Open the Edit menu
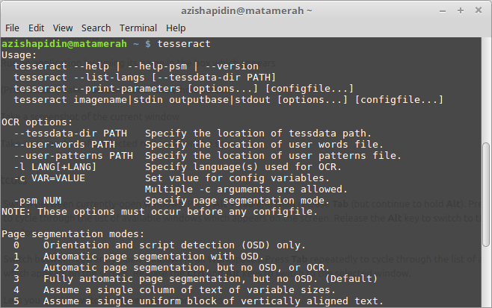The width and height of the screenshot is (492, 308). click(x=36, y=28)
